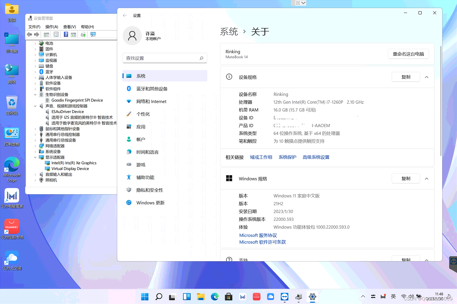
Task: Click the search icon in settings search box
Action: click(x=201, y=58)
